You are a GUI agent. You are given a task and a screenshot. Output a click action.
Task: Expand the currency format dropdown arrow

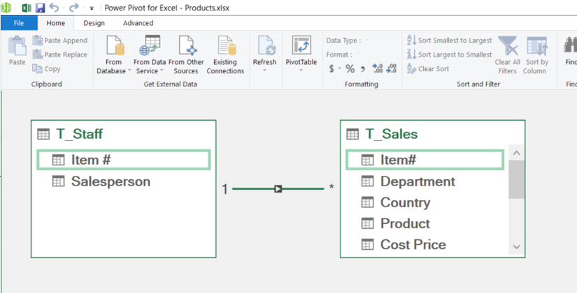click(x=339, y=68)
